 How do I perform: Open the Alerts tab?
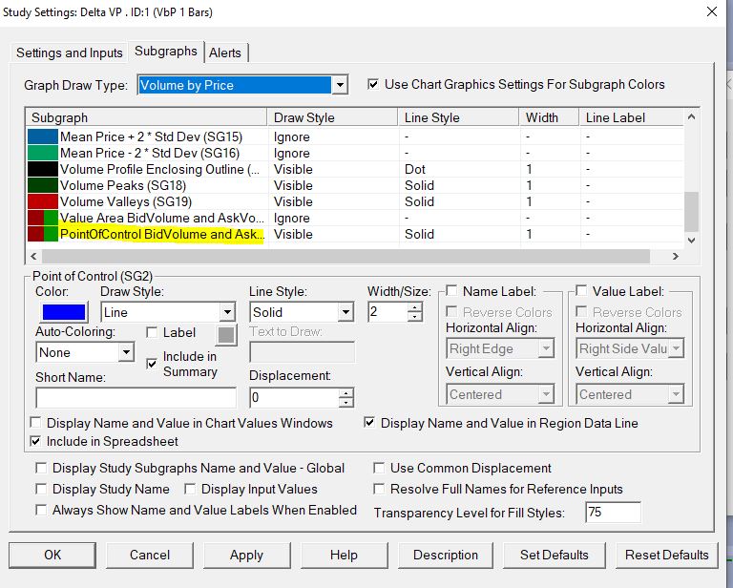click(225, 52)
